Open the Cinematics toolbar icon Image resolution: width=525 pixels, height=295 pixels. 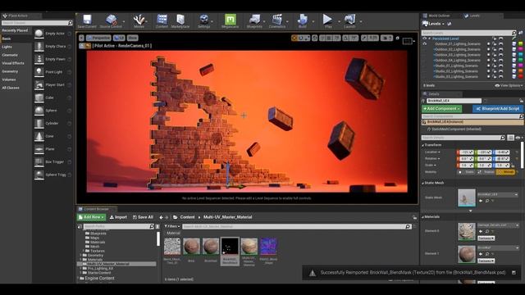click(x=277, y=20)
